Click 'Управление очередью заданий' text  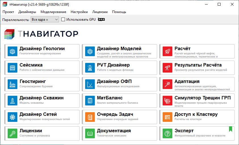tap(118, 119)
